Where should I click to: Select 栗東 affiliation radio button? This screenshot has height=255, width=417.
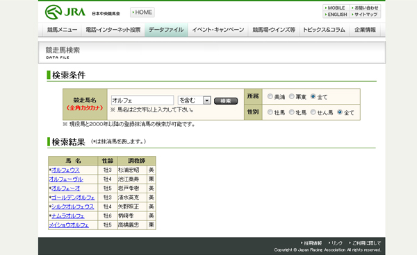coord(292,96)
